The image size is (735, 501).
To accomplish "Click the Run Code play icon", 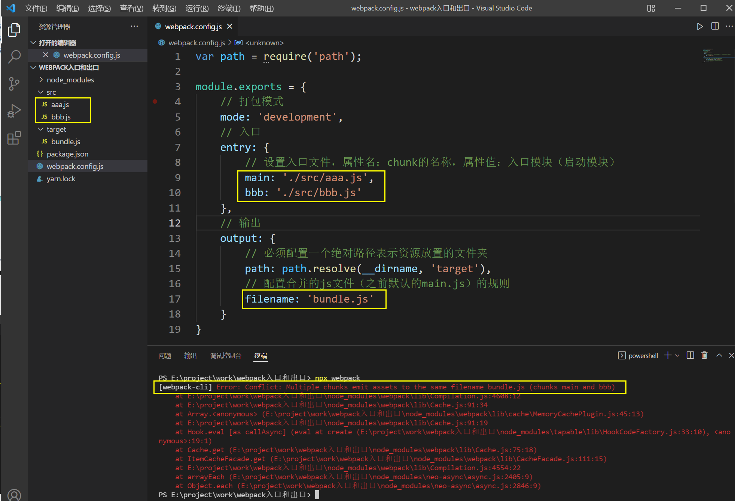I will [699, 26].
